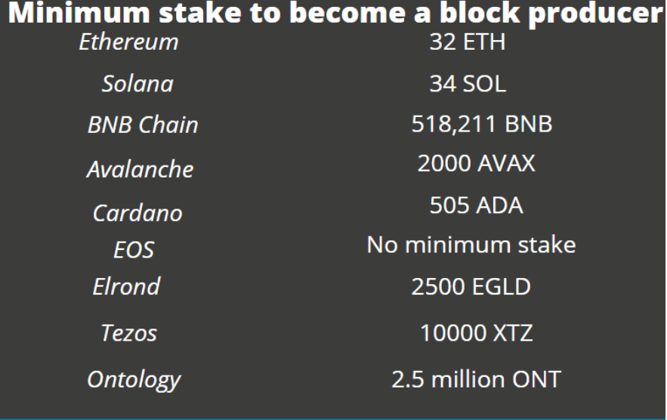This screenshot has width=667, height=420.
Task: Click the 2000 AVAX amount
Action: click(x=476, y=163)
